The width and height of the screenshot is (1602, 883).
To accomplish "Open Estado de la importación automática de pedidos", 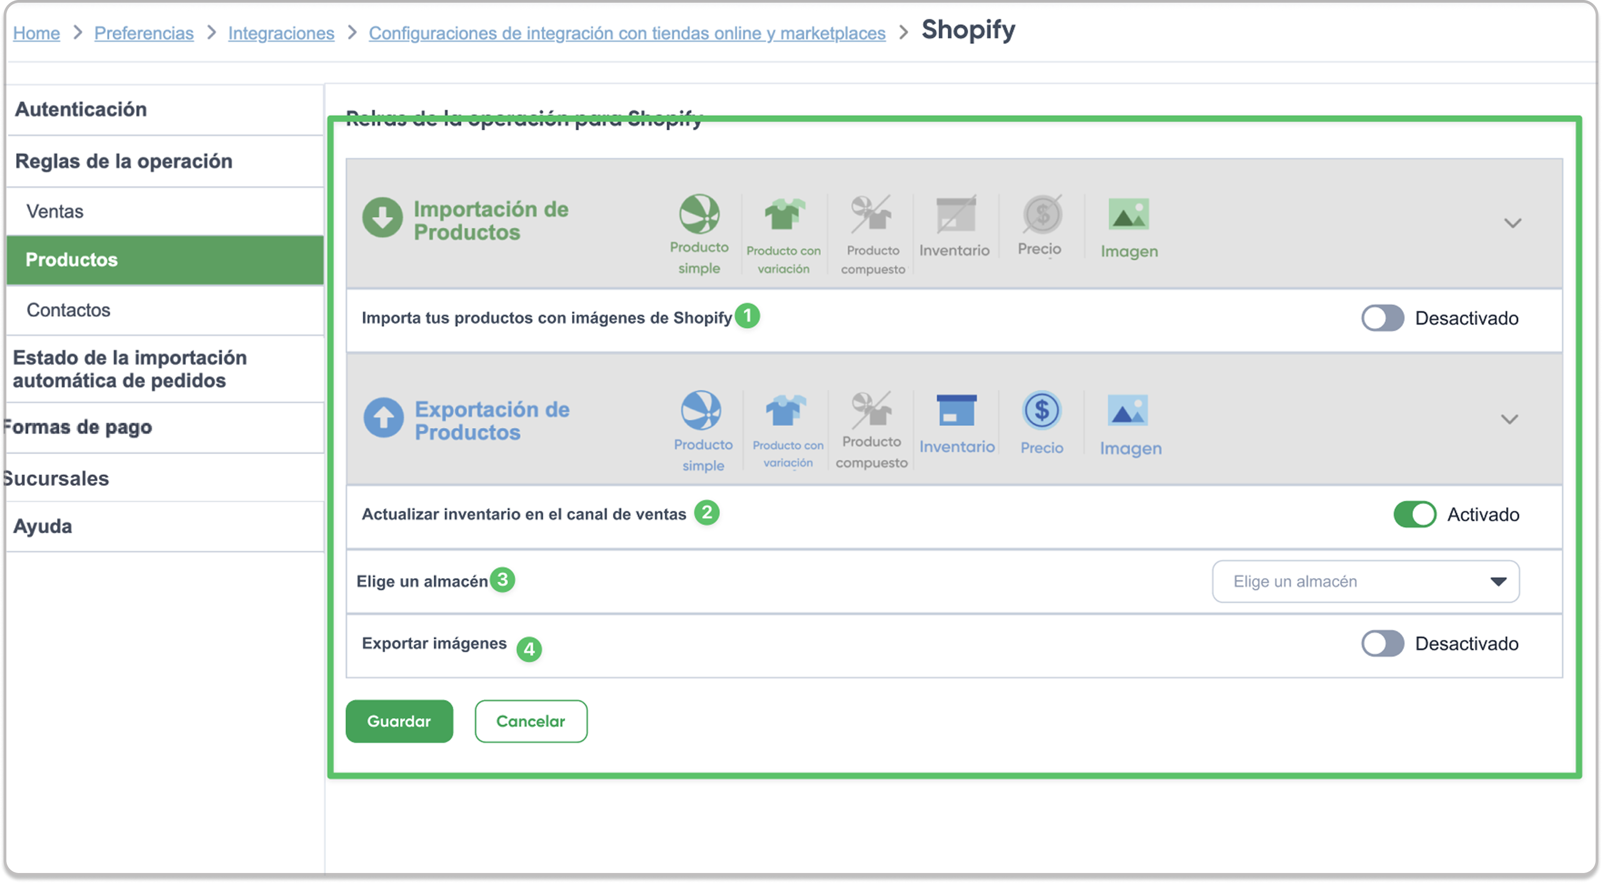I will (165, 369).
